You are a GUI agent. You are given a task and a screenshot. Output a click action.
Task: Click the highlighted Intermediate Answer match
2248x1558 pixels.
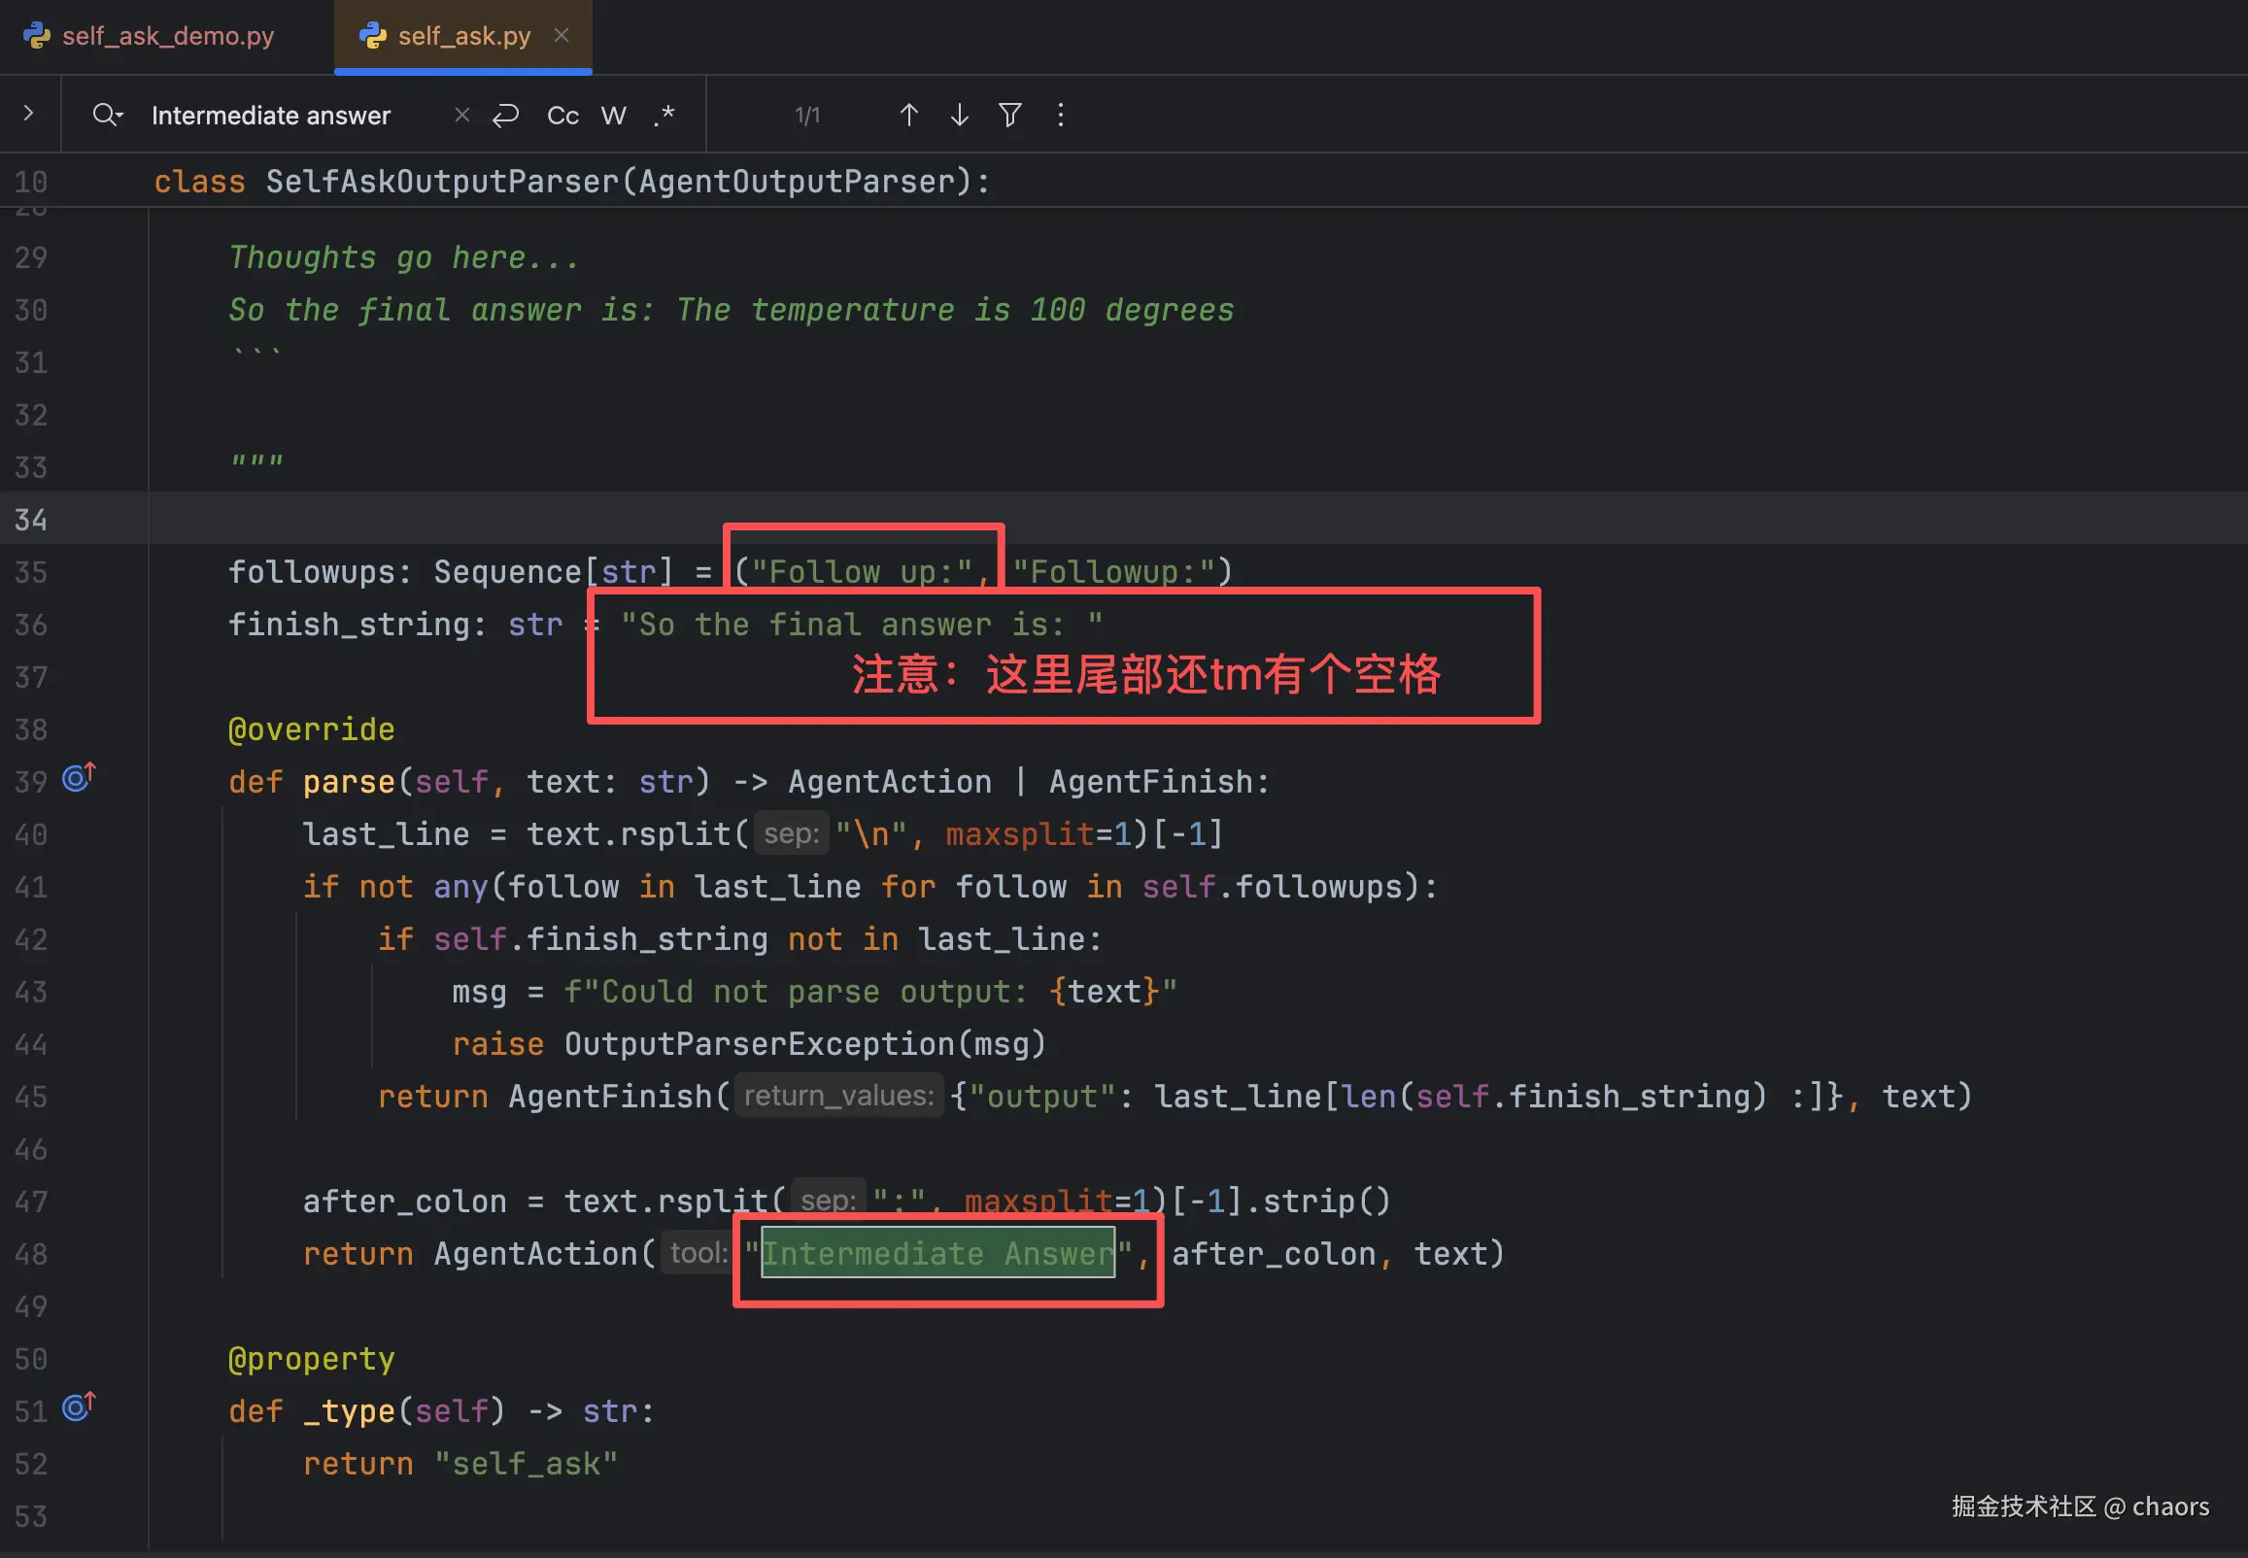click(x=937, y=1252)
